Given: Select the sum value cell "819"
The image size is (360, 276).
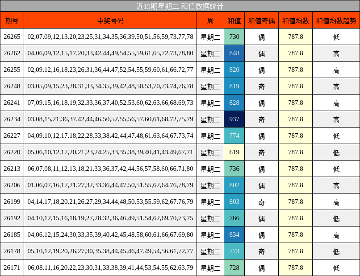Looking at the screenshot, I should [234, 86].
